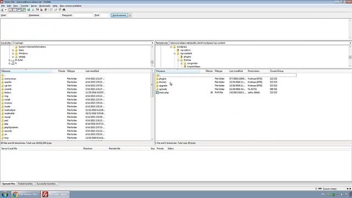Select the mysql folder in local list
Screen dimensions: 352x198
7,117
